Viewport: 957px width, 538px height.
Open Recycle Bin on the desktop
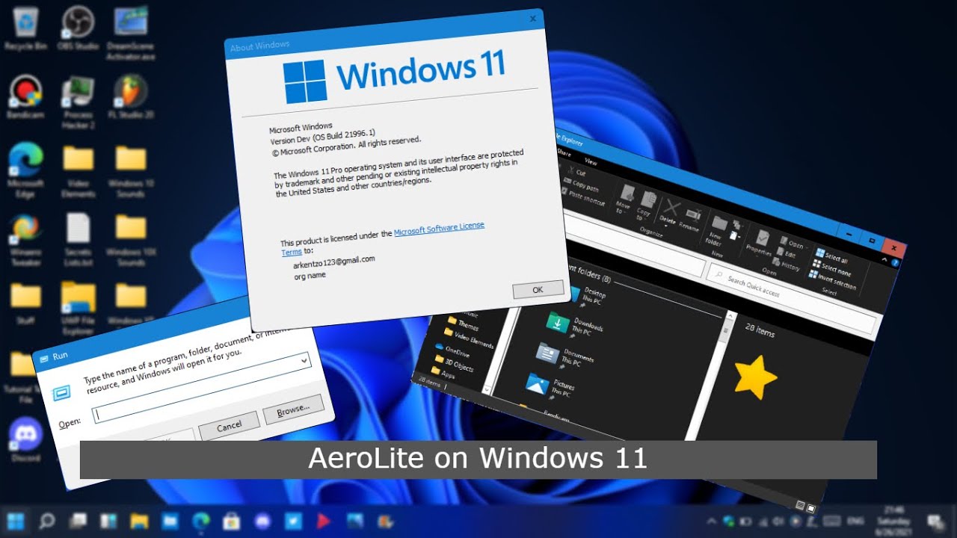click(x=25, y=28)
